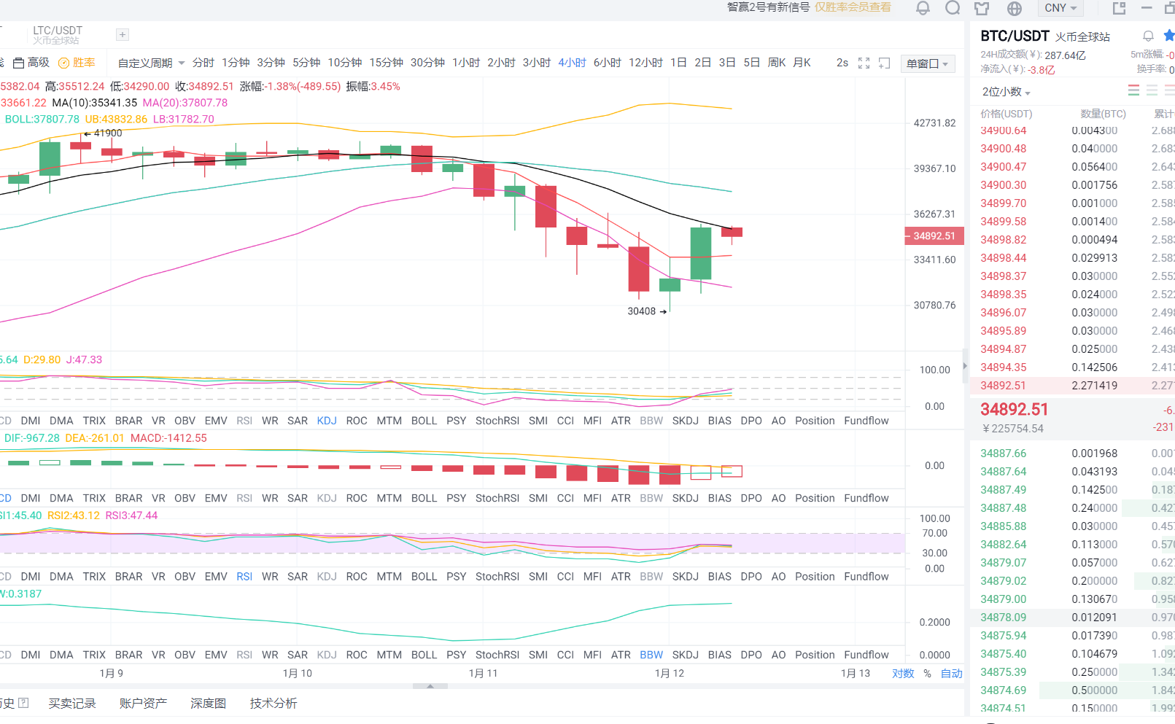Viewport: 1175px width, 724px height.
Task: Click the globe language icon
Action: (x=1014, y=8)
